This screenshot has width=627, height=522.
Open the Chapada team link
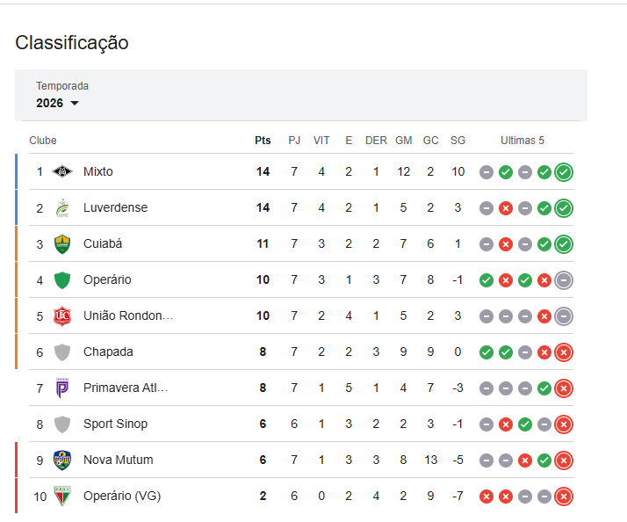[x=108, y=352]
